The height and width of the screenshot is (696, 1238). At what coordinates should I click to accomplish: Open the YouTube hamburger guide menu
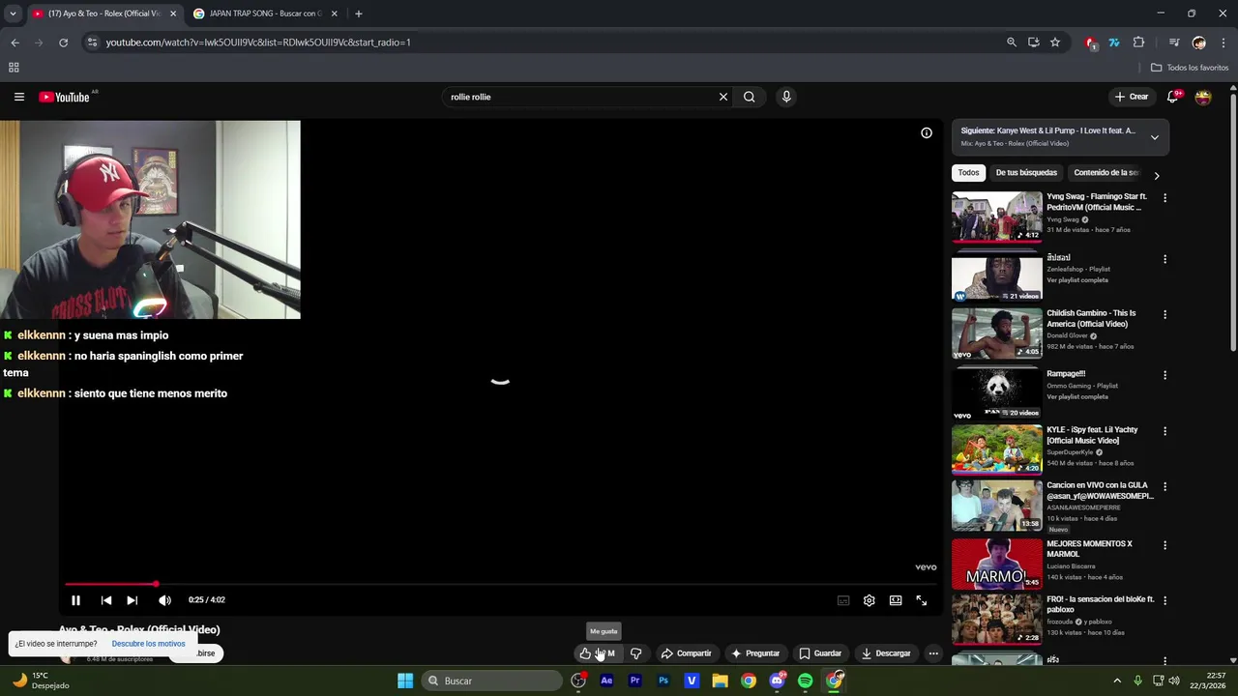click(18, 97)
